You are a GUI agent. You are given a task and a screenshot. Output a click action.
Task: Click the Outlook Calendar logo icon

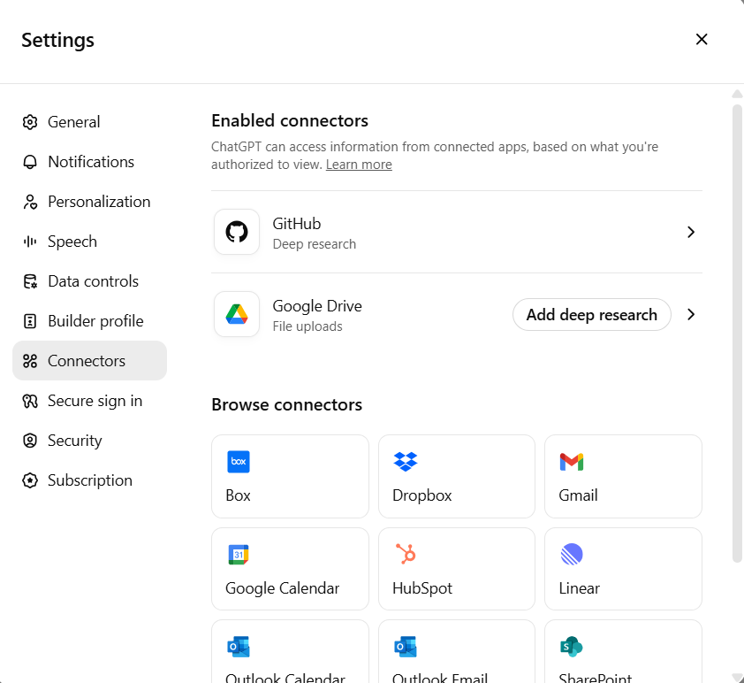[x=239, y=647]
